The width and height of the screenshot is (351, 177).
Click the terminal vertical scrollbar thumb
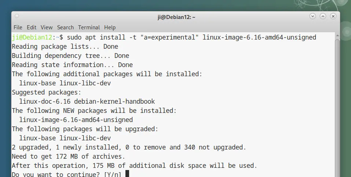(337, 107)
